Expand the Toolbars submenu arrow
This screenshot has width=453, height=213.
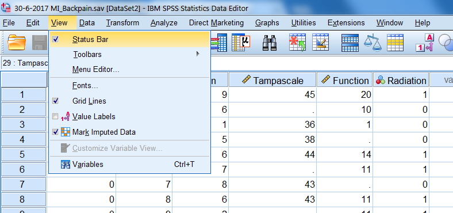coord(198,54)
